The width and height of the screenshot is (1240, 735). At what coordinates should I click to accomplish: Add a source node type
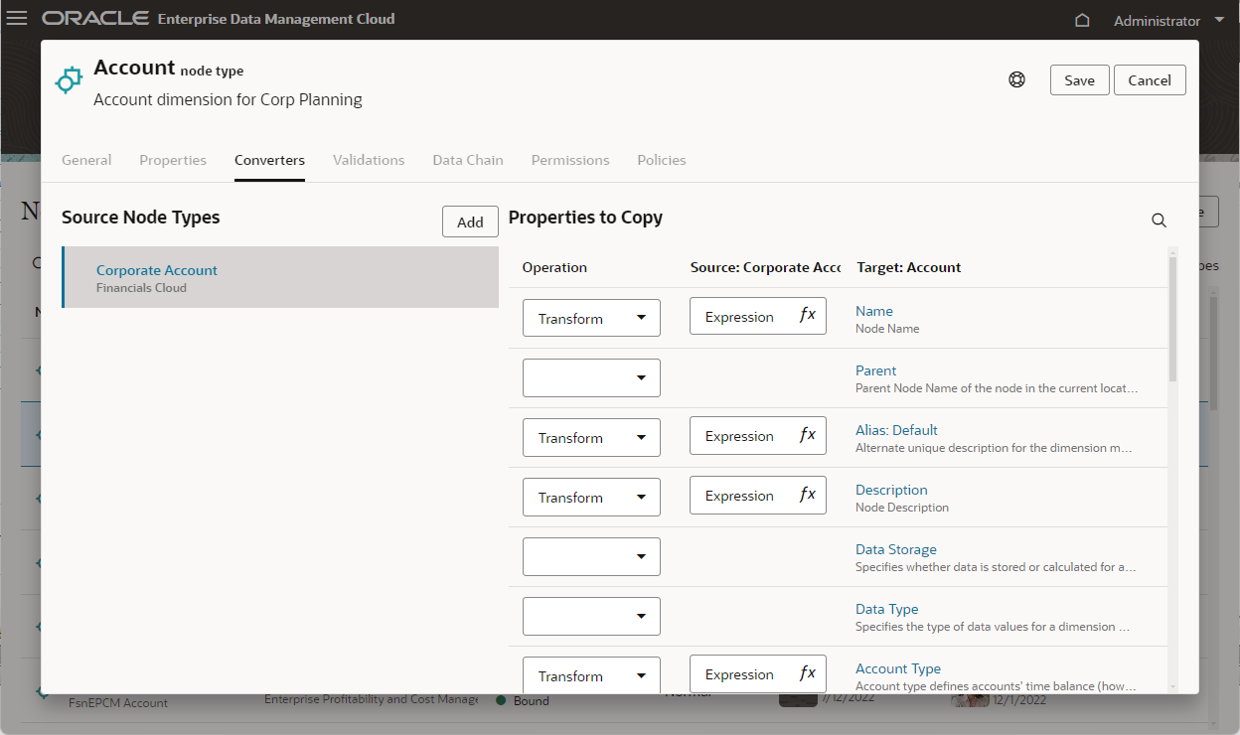[x=470, y=221]
